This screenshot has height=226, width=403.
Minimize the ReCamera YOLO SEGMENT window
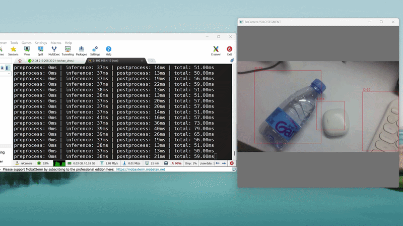coord(370,22)
